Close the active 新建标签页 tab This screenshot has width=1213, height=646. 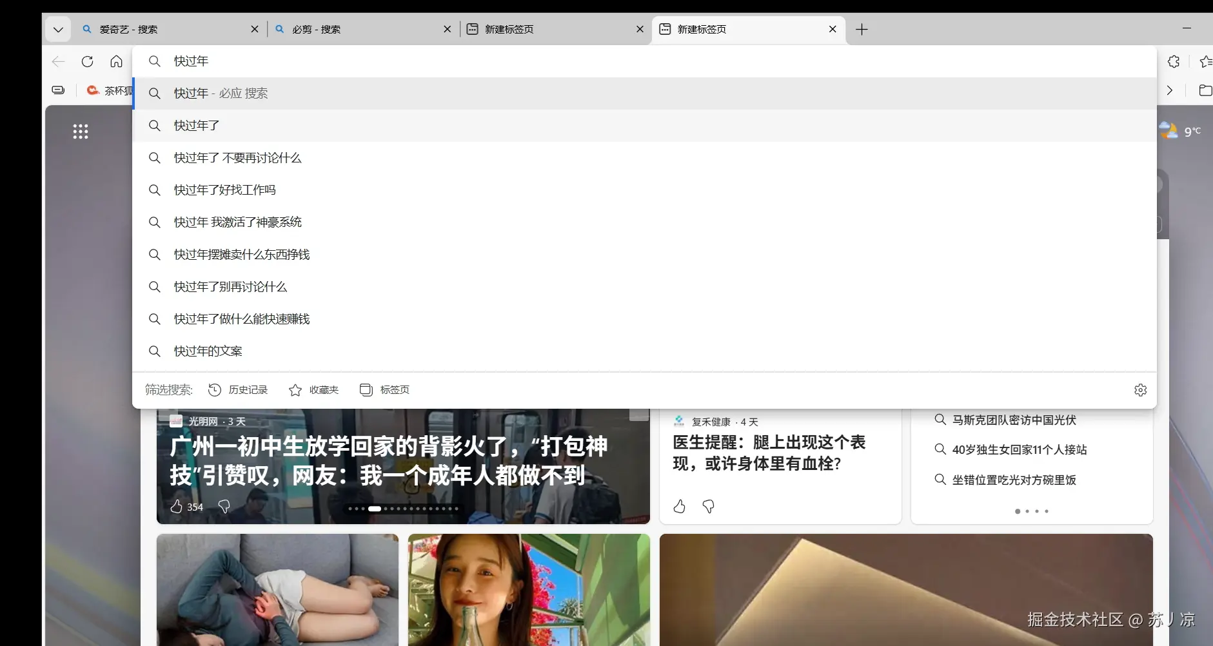pos(833,30)
